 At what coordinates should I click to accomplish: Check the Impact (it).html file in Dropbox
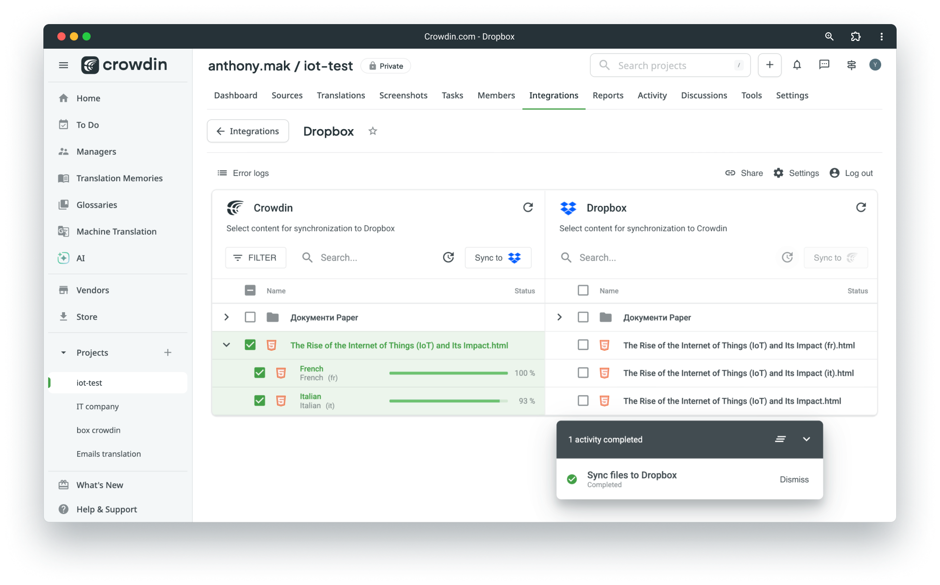[583, 372]
